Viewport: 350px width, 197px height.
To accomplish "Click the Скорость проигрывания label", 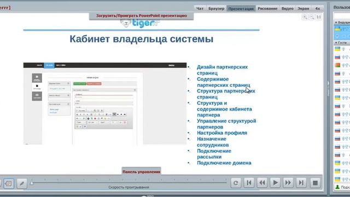I will pyautogui.click(x=129, y=187).
